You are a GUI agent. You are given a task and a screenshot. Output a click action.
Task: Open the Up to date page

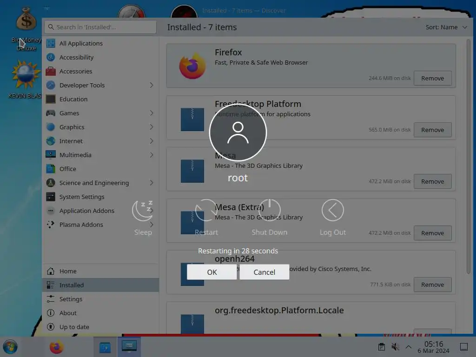click(x=100, y=327)
